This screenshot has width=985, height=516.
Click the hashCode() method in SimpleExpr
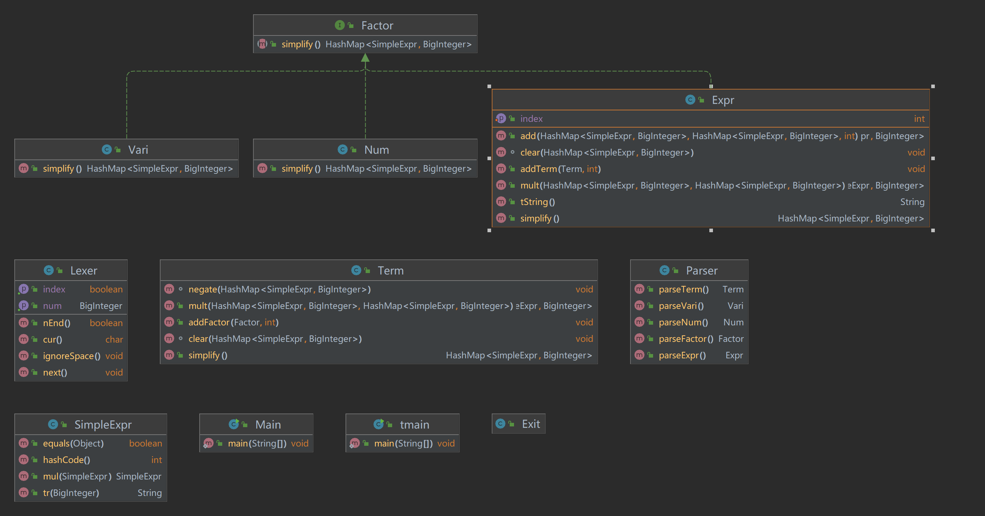[67, 460]
